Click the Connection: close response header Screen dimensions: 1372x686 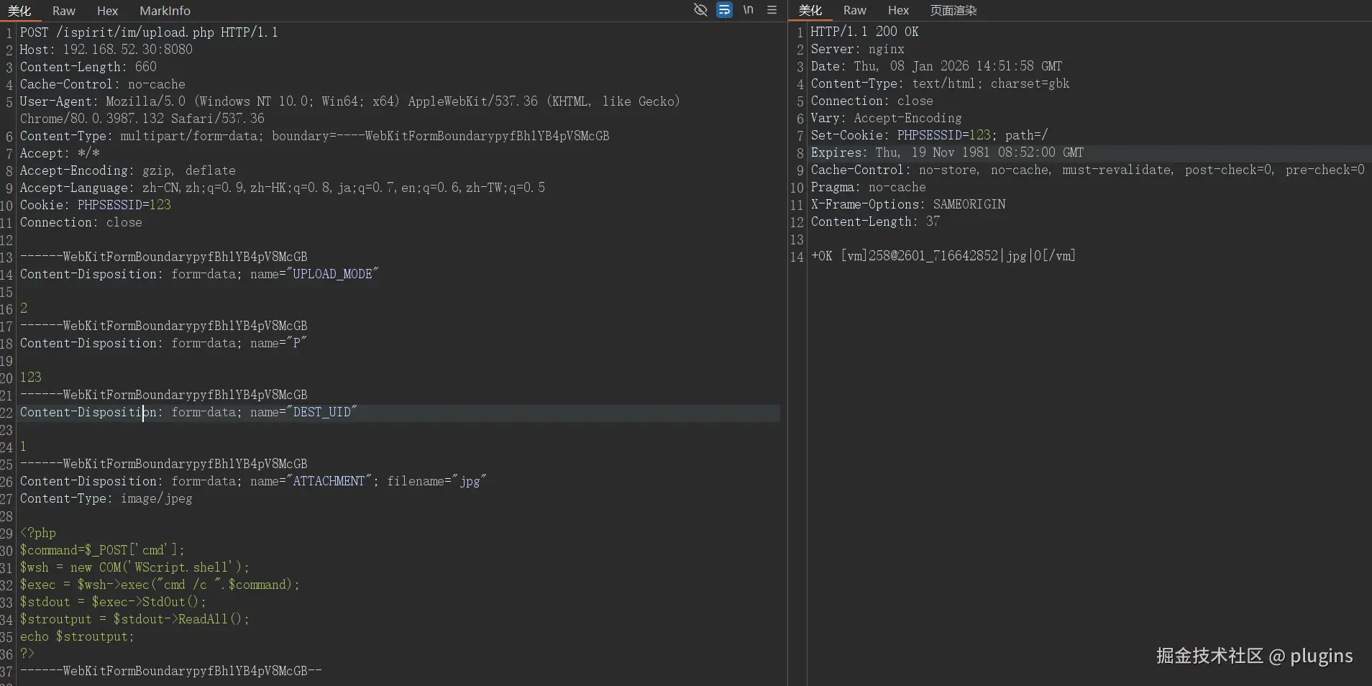(x=872, y=101)
